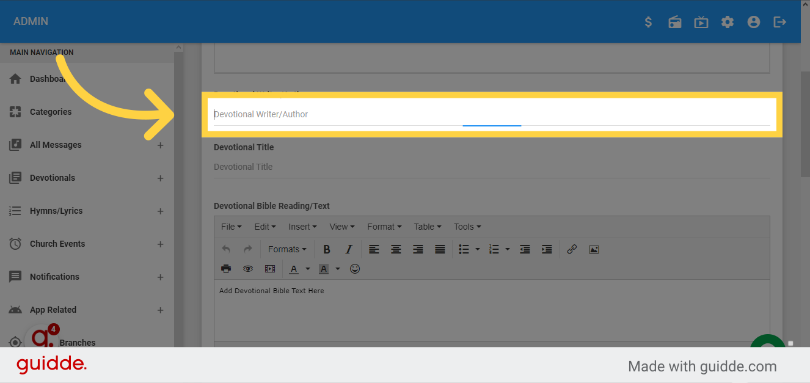Screen dimensions: 810x383
Task: Toggle italic formatting in the editor
Action: pos(349,249)
